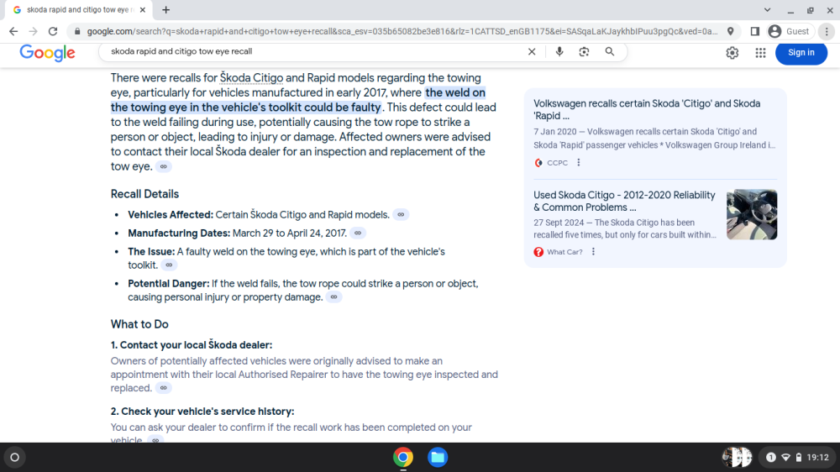Open the Skoda Citigo interior thumbnail
840x472 pixels.
click(752, 214)
